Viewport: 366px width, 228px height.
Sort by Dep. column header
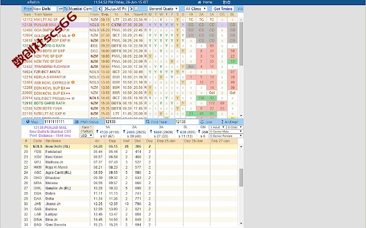pyautogui.click(x=105, y=14)
